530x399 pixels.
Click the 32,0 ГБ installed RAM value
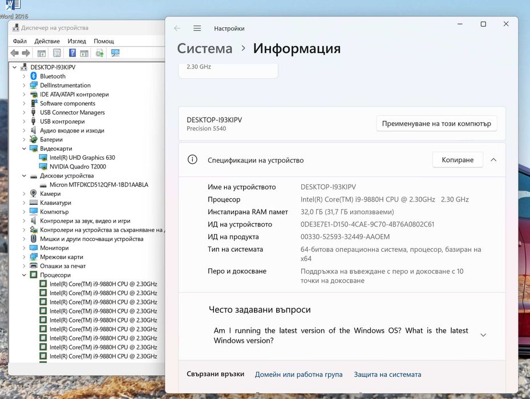(x=347, y=212)
